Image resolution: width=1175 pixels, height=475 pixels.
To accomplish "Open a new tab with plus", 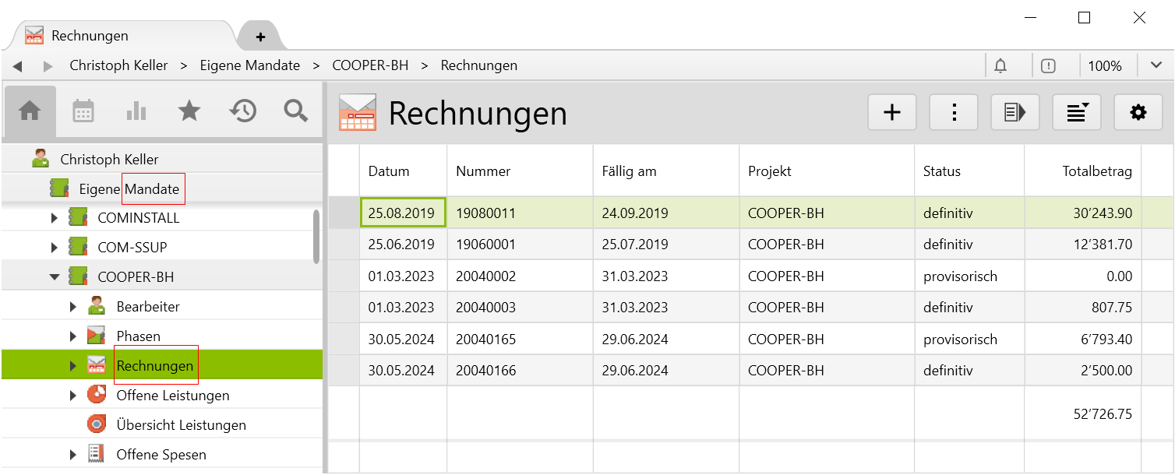I will [x=260, y=37].
